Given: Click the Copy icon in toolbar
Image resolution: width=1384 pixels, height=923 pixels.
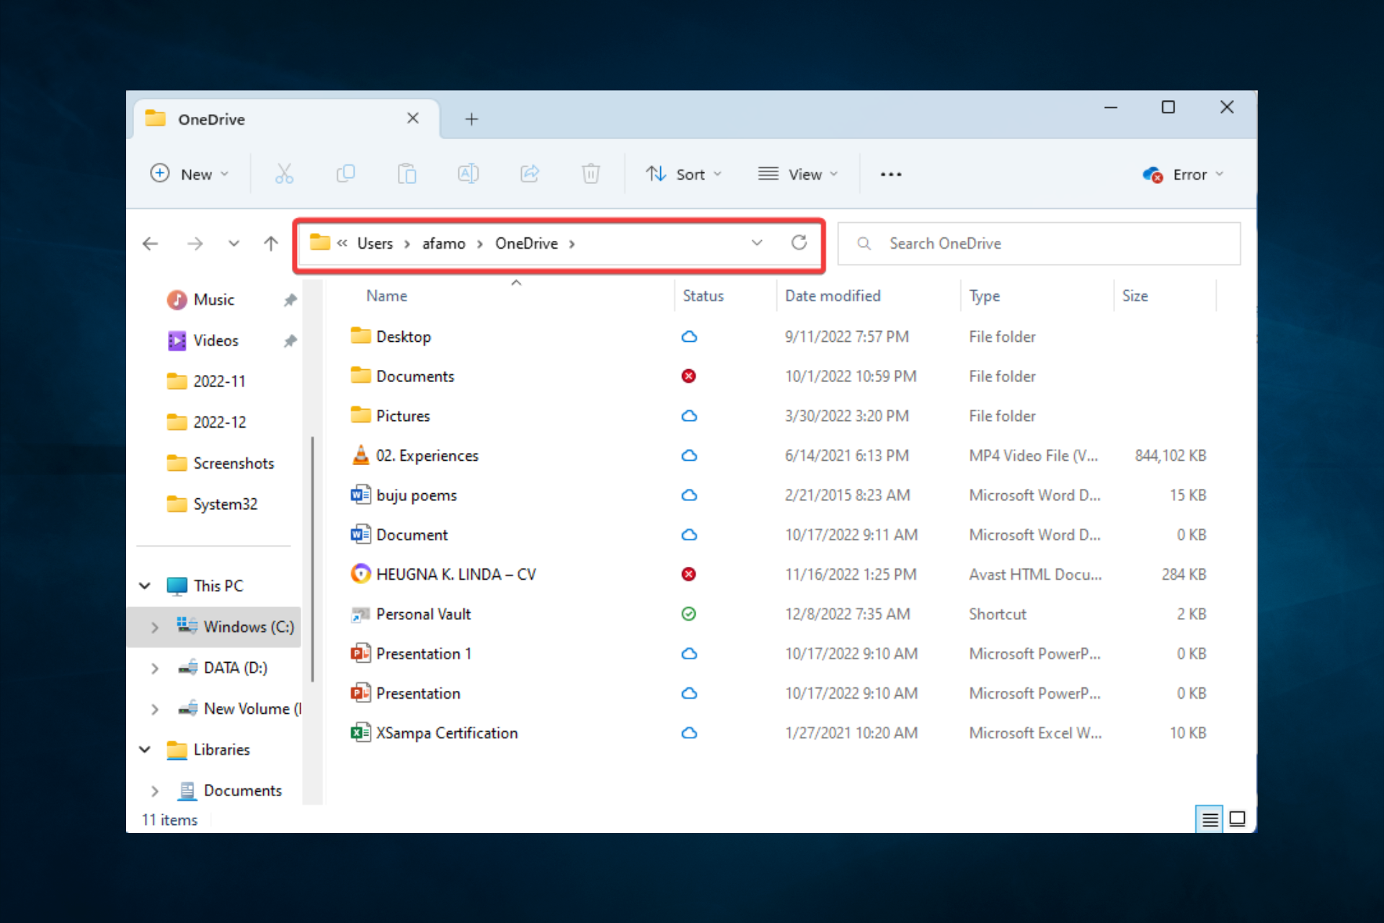Looking at the screenshot, I should coord(345,174).
